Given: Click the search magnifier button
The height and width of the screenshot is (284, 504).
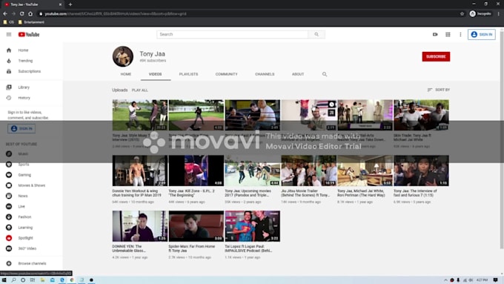Looking at the screenshot, I should [316, 34].
